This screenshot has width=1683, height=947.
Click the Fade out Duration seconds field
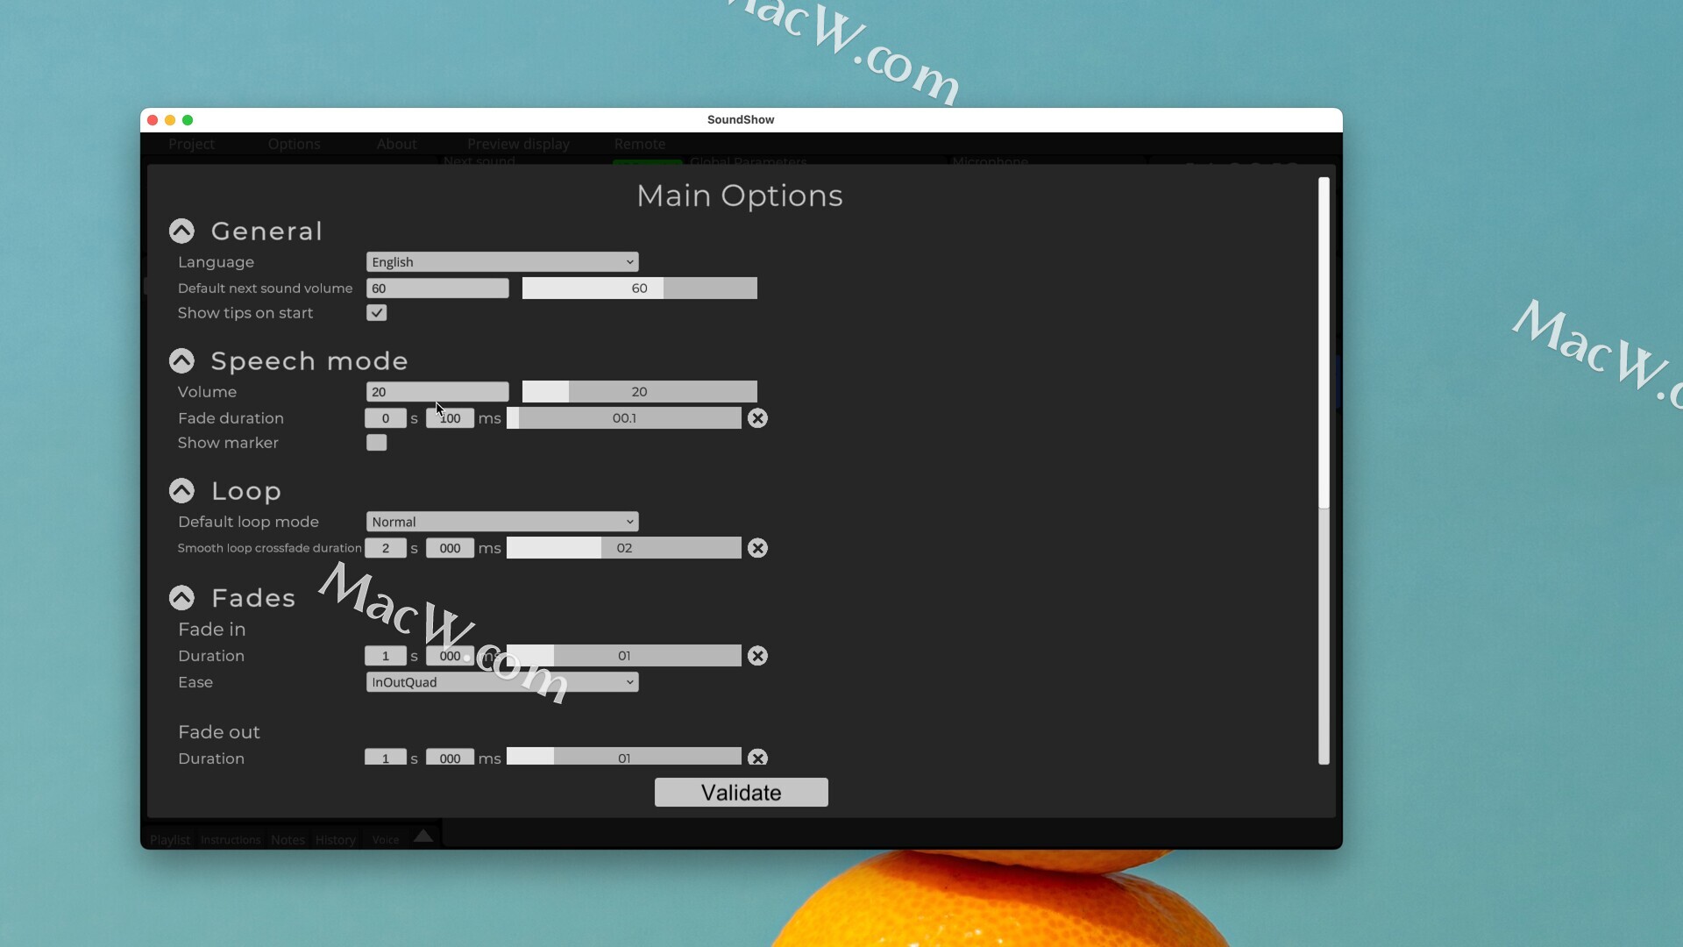[x=386, y=757]
